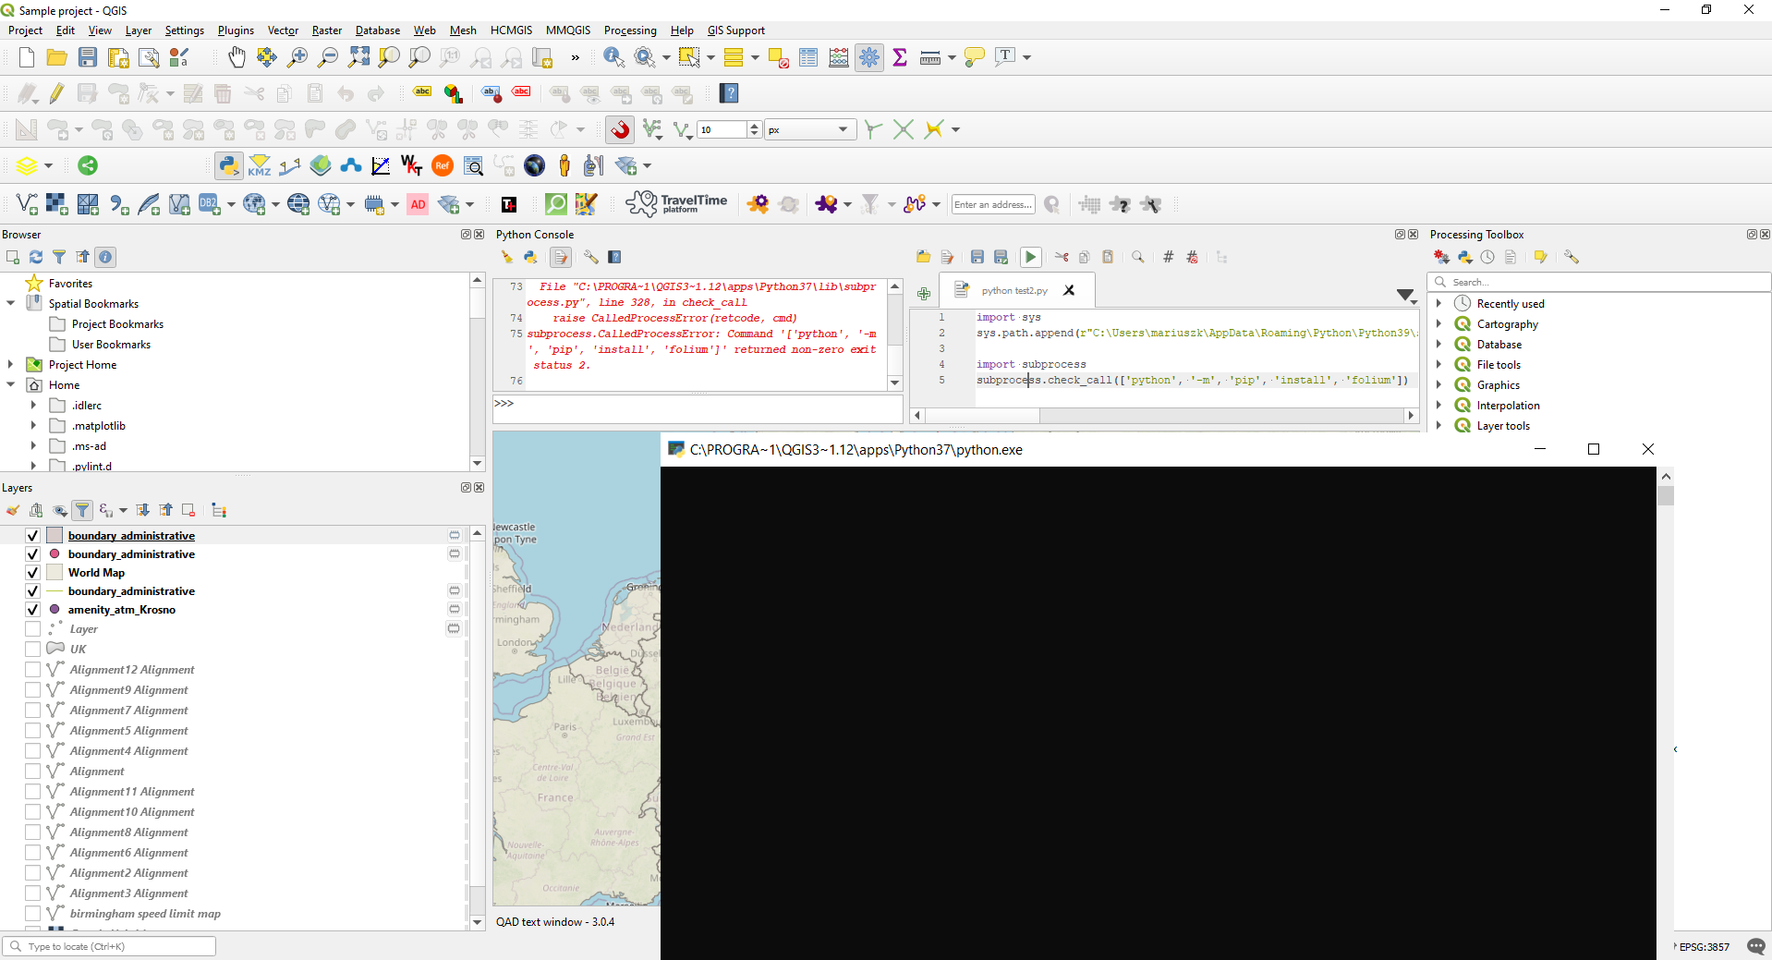Open the MMQGIS menu
The height and width of the screenshot is (960, 1772).
point(568,30)
